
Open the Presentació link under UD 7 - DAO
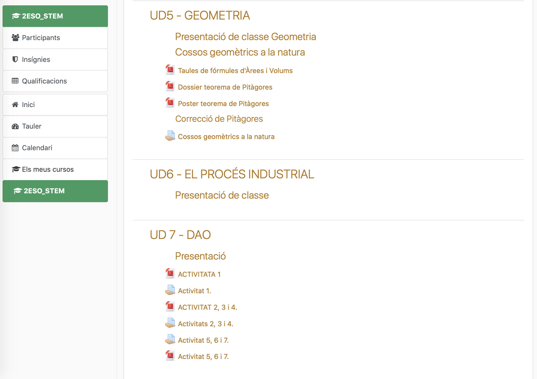pos(200,256)
